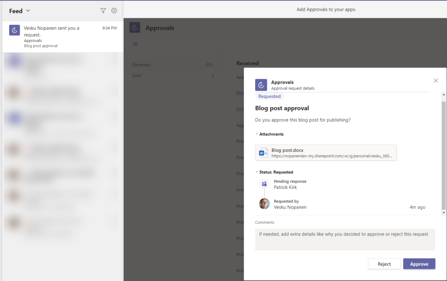Image resolution: width=447 pixels, height=281 pixels.
Task: Click the Approvals app icon in page header
Action: coord(135,28)
